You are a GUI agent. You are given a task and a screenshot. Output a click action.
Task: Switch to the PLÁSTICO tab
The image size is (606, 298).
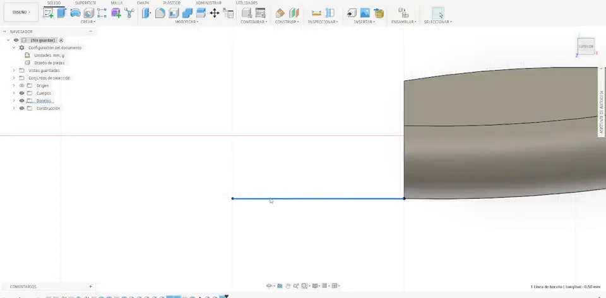pos(172,3)
